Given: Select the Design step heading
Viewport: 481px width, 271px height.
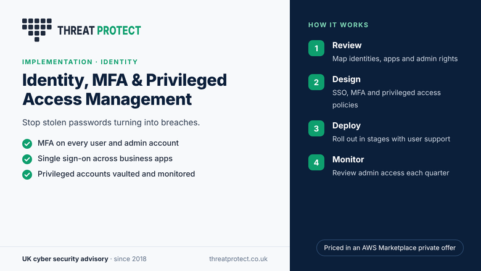Looking at the screenshot, I should (347, 80).
